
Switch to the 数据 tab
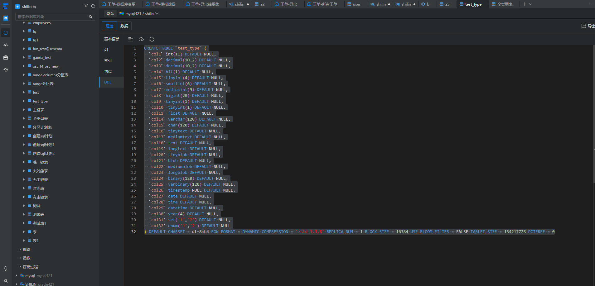click(124, 26)
